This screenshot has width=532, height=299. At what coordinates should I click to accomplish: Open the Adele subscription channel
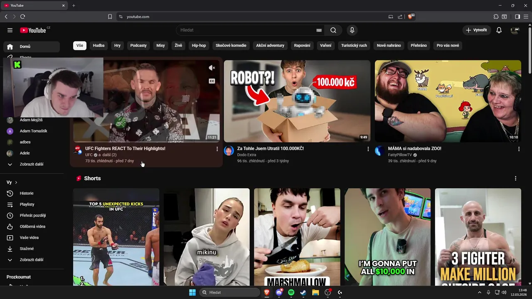(x=32, y=153)
